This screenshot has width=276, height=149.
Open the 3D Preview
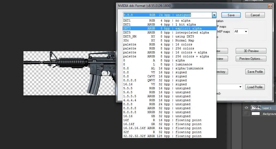[251, 51]
